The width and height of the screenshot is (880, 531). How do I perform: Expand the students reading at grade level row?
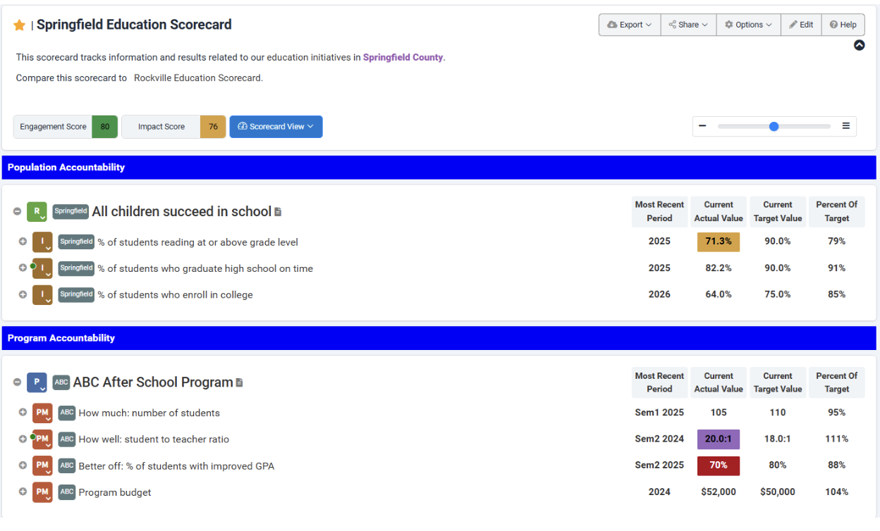coord(23,242)
